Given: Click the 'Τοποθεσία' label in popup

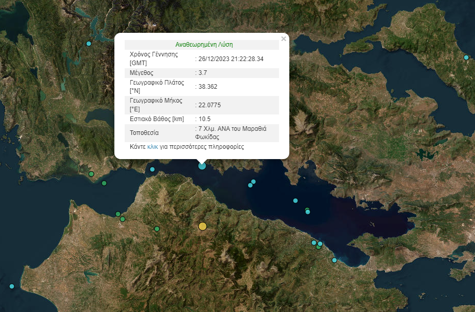Looking at the screenshot, I should click(144, 133).
